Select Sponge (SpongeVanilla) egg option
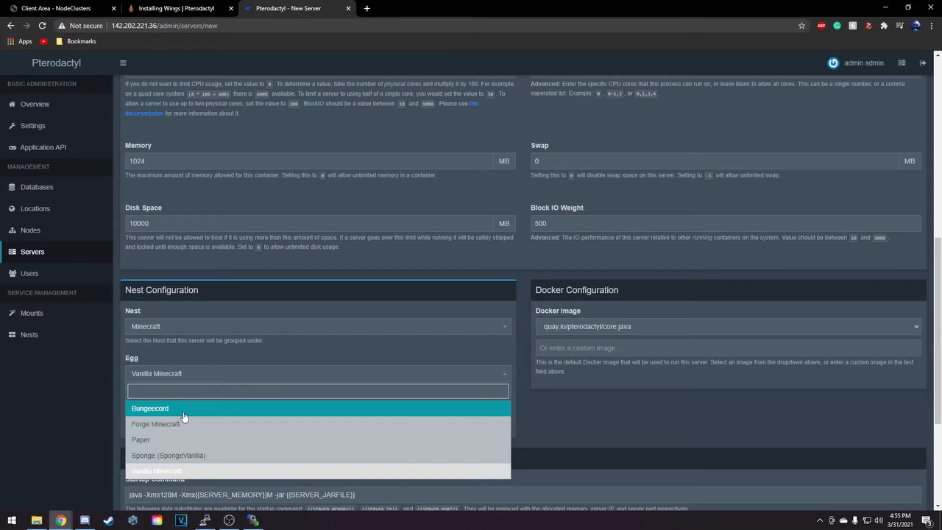The image size is (942, 530). pyautogui.click(x=318, y=456)
